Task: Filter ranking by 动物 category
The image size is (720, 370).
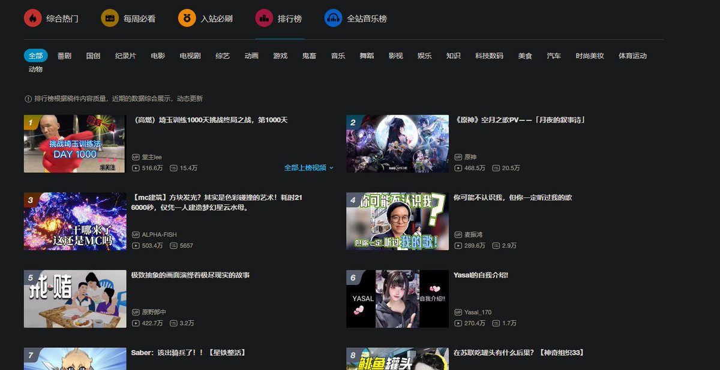Action: (35, 69)
